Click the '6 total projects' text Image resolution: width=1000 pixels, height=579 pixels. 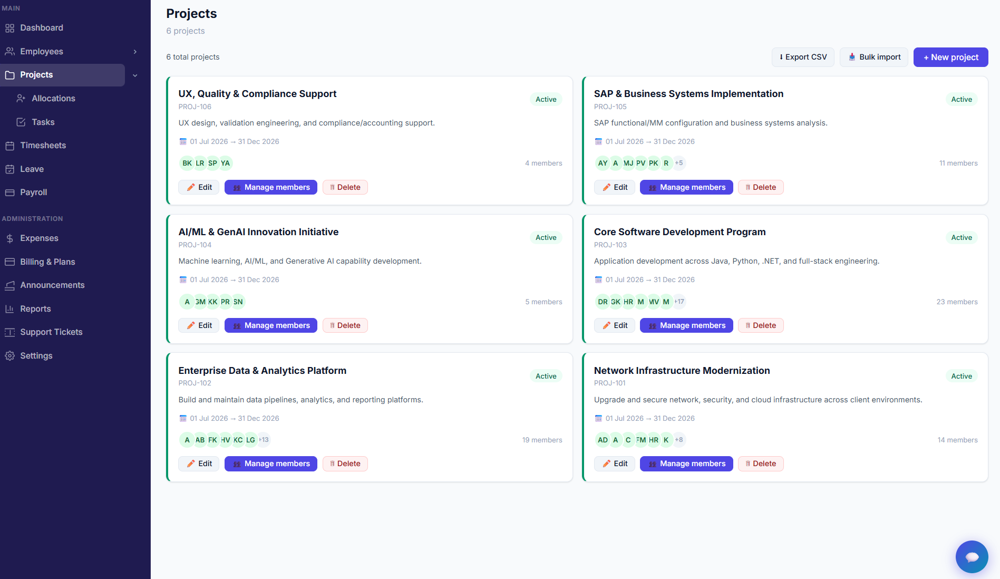click(x=193, y=57)
